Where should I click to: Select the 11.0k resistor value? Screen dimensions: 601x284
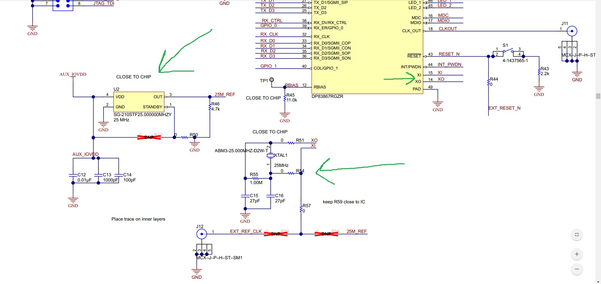click(x=292, y=100)
